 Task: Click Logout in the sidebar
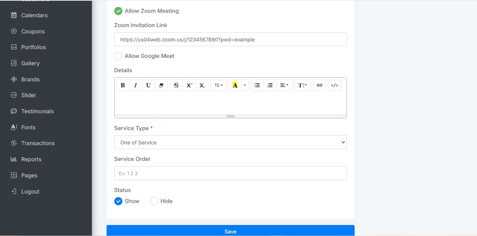(30, 192)
